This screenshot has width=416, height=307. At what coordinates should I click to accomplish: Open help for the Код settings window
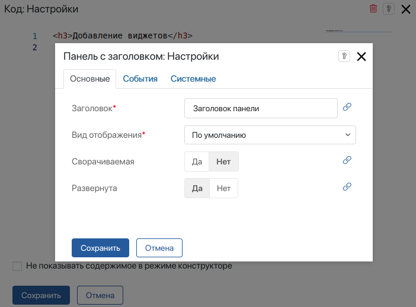pyautogui.click(x=389, y=9)
